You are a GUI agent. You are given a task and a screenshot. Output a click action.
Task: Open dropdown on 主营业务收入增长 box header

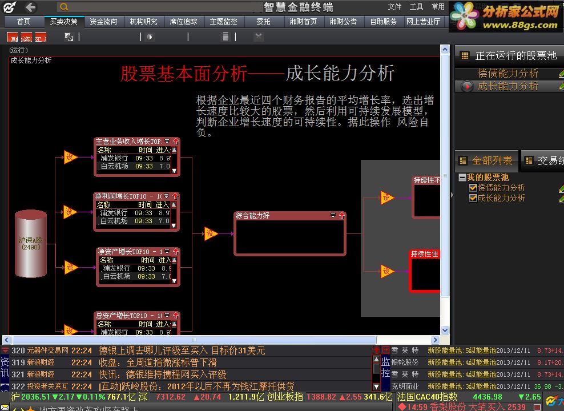pos(167,142)
